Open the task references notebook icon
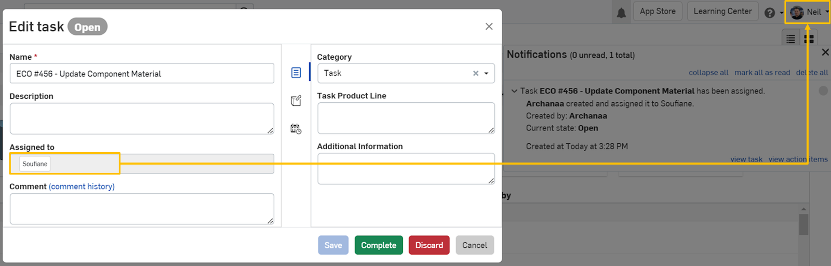Screen dimensions: 831x266 pos(296,101)
